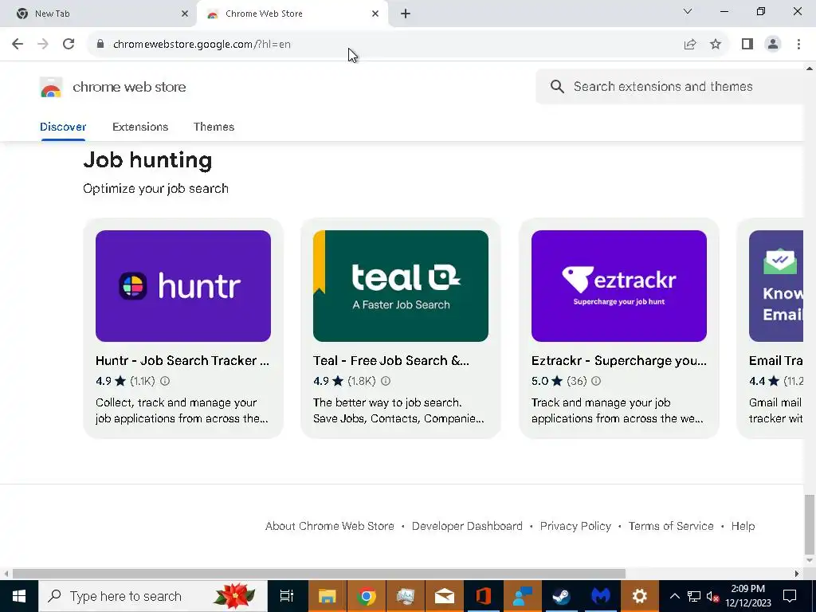
Task: Click the taskbar Type here to search box
Action: click(153, 596)
